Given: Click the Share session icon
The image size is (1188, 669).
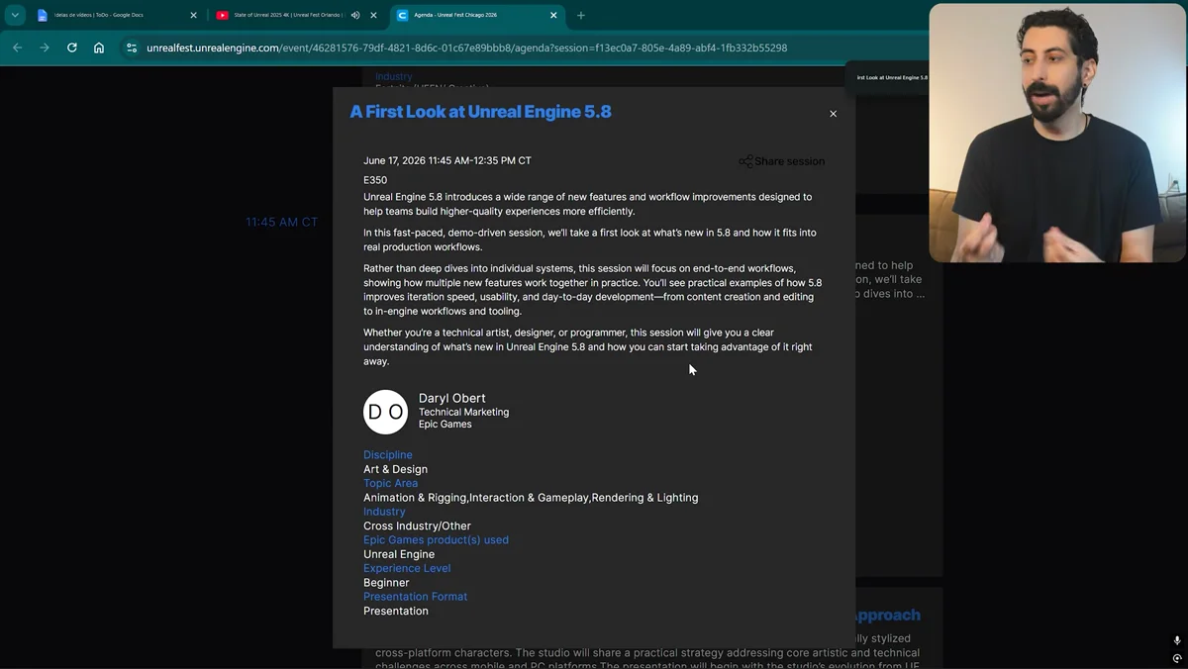Looking at the screenshot, I should [x=745, y=161].
